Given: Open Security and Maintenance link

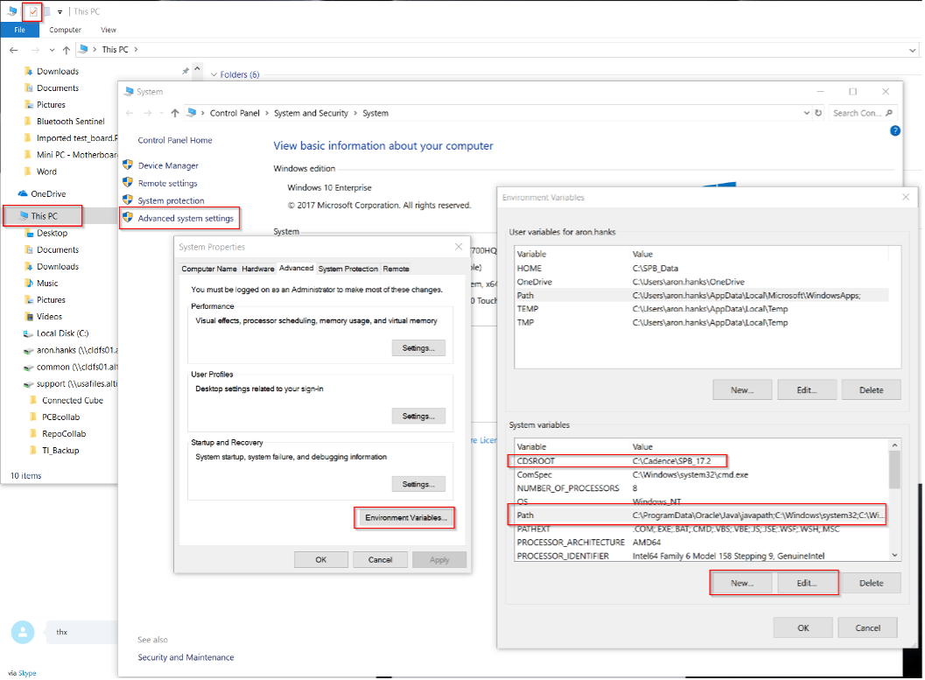Looking at the screenshot, I should click(x=186, y=657).
